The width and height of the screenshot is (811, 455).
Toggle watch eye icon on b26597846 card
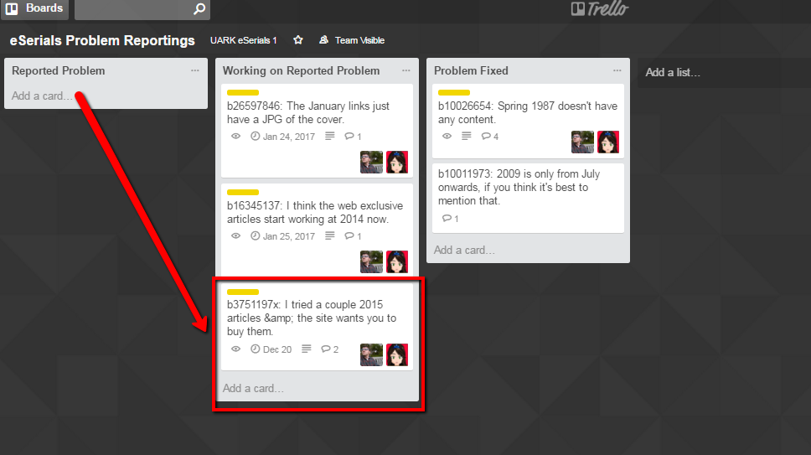[x=236, y=136]
